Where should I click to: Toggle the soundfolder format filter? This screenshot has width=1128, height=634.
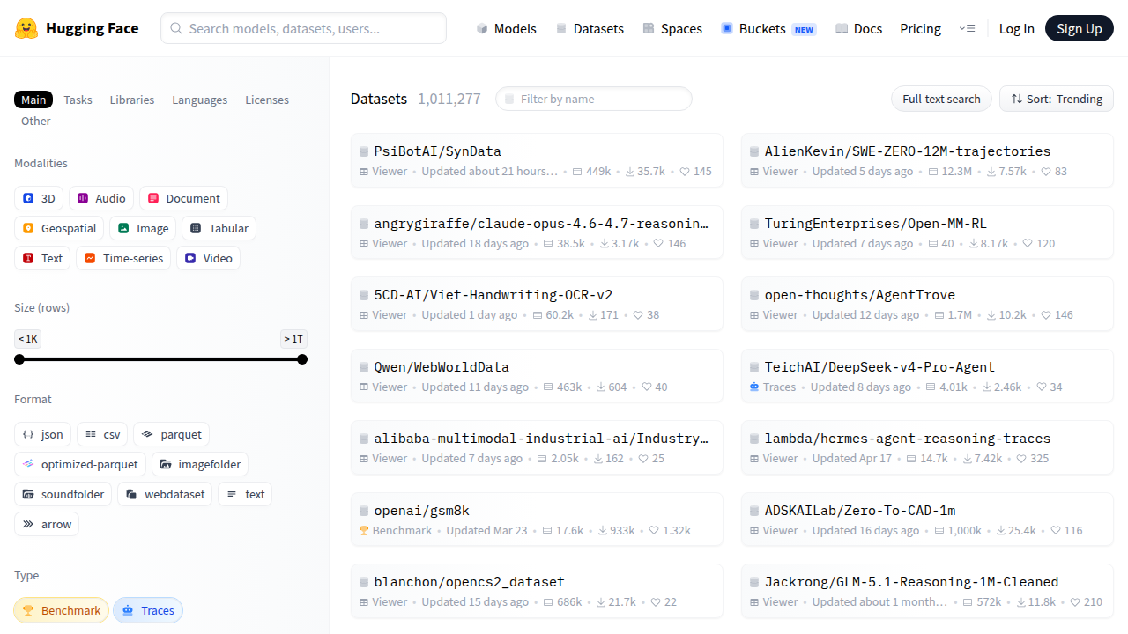coord(63,494)
